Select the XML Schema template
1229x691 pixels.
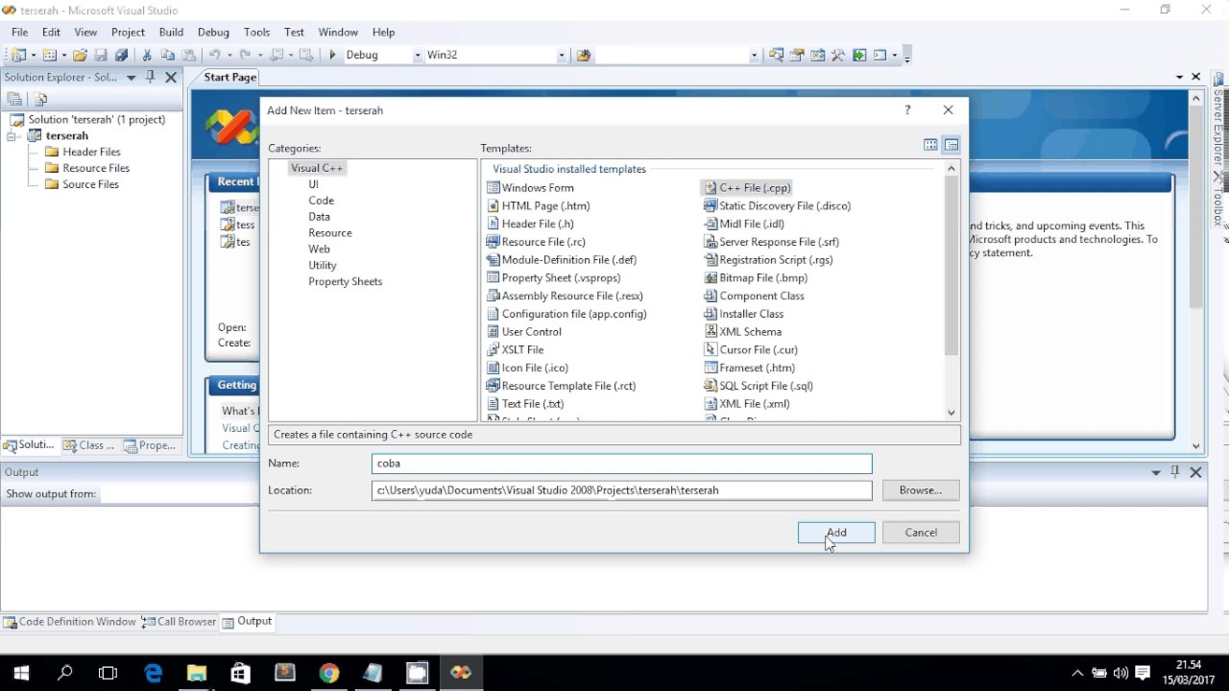(743, 332)
